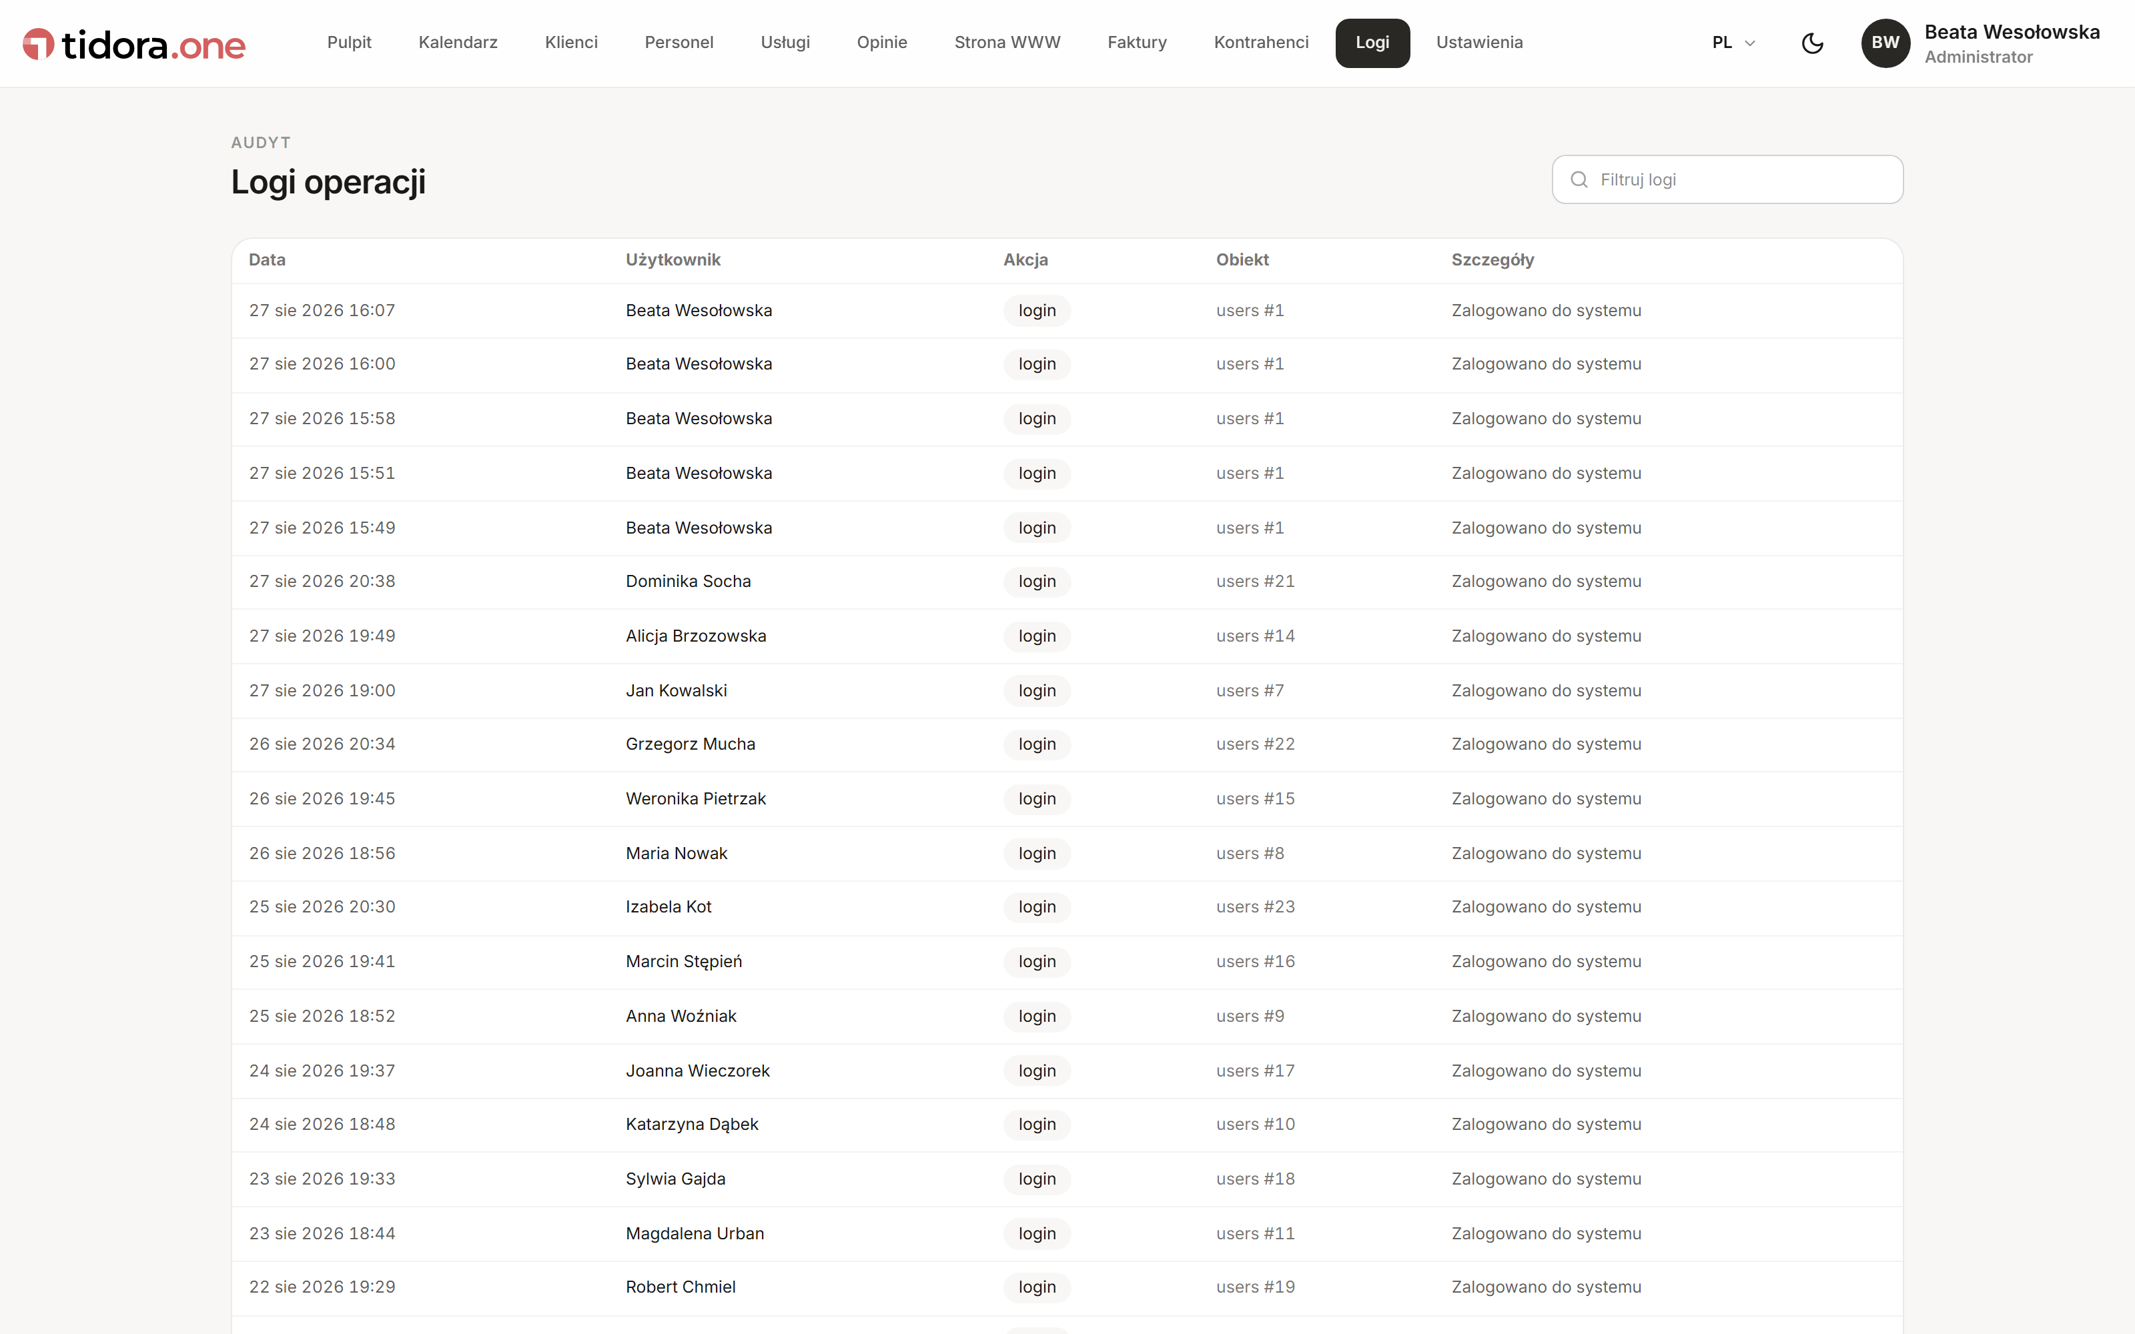The height and width of the screenshot is (1334, 2135).
Task: Open the Kalendarz tab
Action: [458, 43]
